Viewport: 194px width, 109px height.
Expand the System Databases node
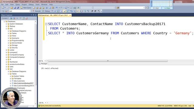tap(6, 24)
